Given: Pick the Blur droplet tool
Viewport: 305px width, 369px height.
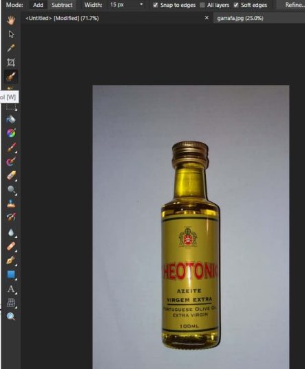Looking at the screenshot, I should pyautogui.click(x=11, y=232).
